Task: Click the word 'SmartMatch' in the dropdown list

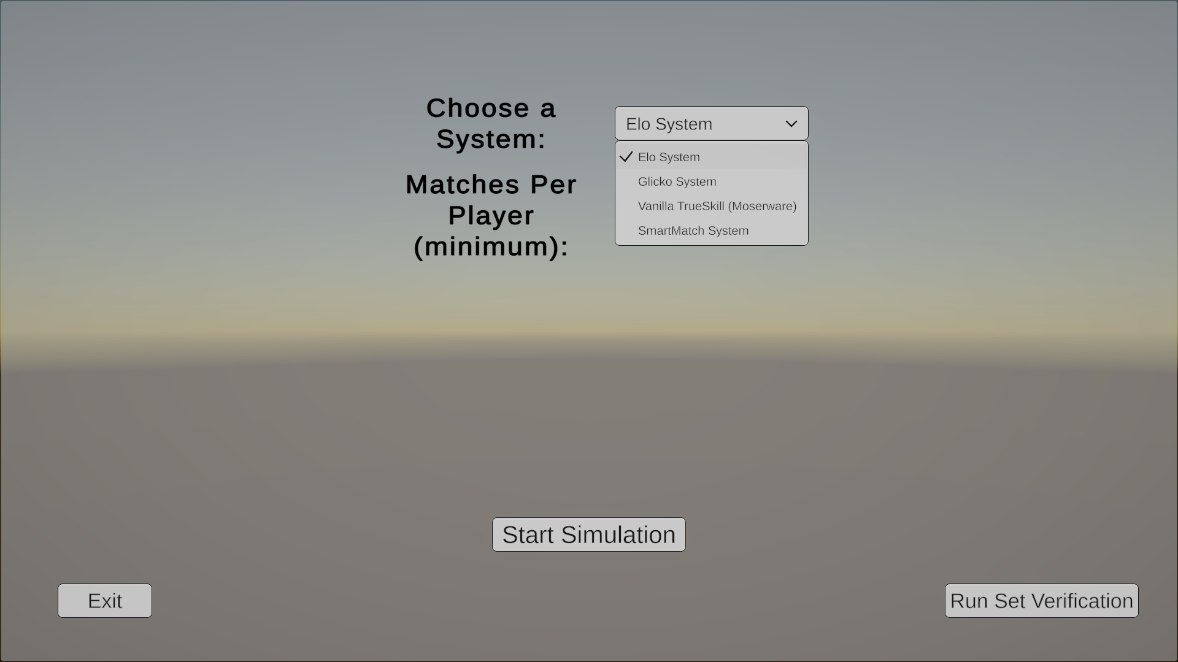Action: point(671,230)
